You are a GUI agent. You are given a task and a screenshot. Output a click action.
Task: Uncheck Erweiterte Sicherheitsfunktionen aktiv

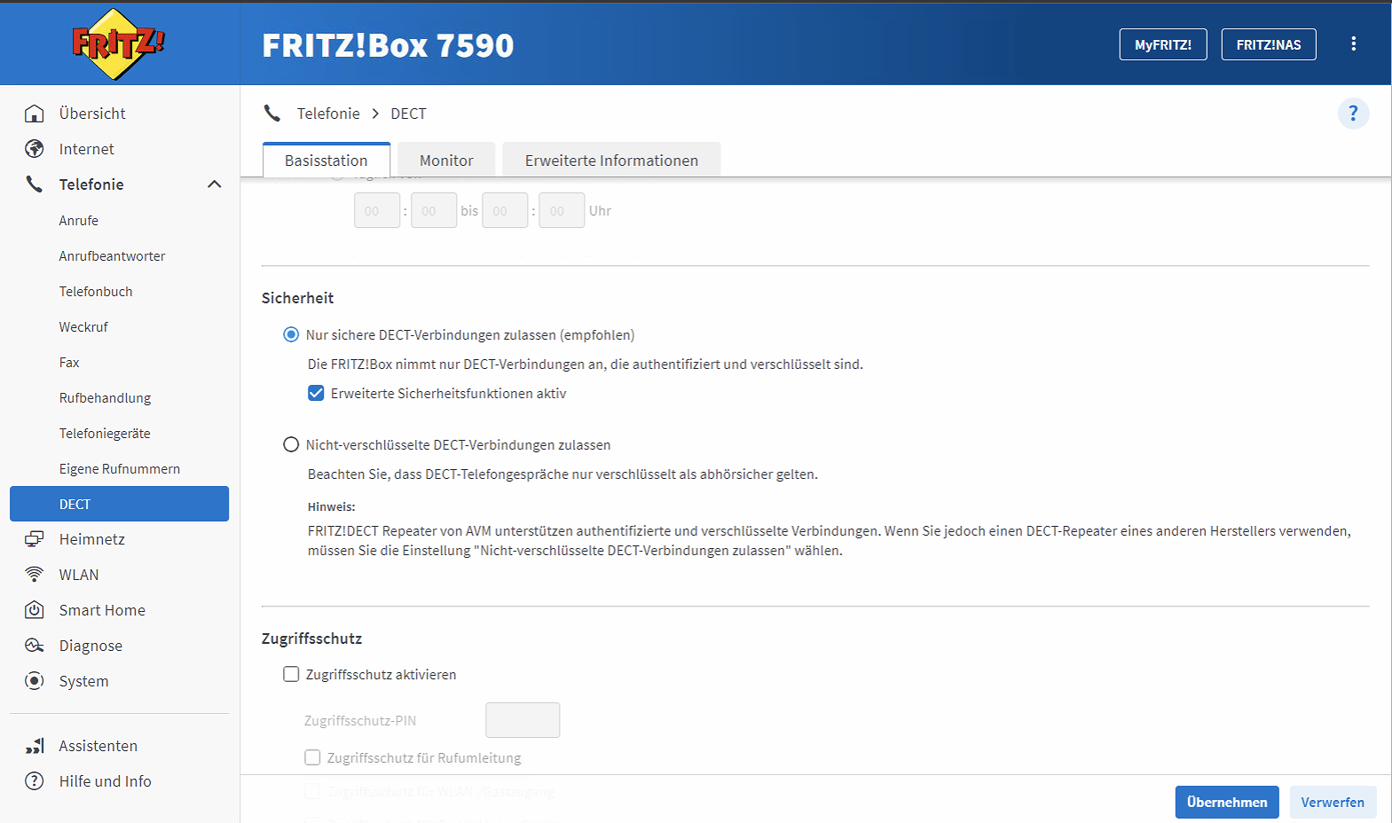[x=316, y=393]
